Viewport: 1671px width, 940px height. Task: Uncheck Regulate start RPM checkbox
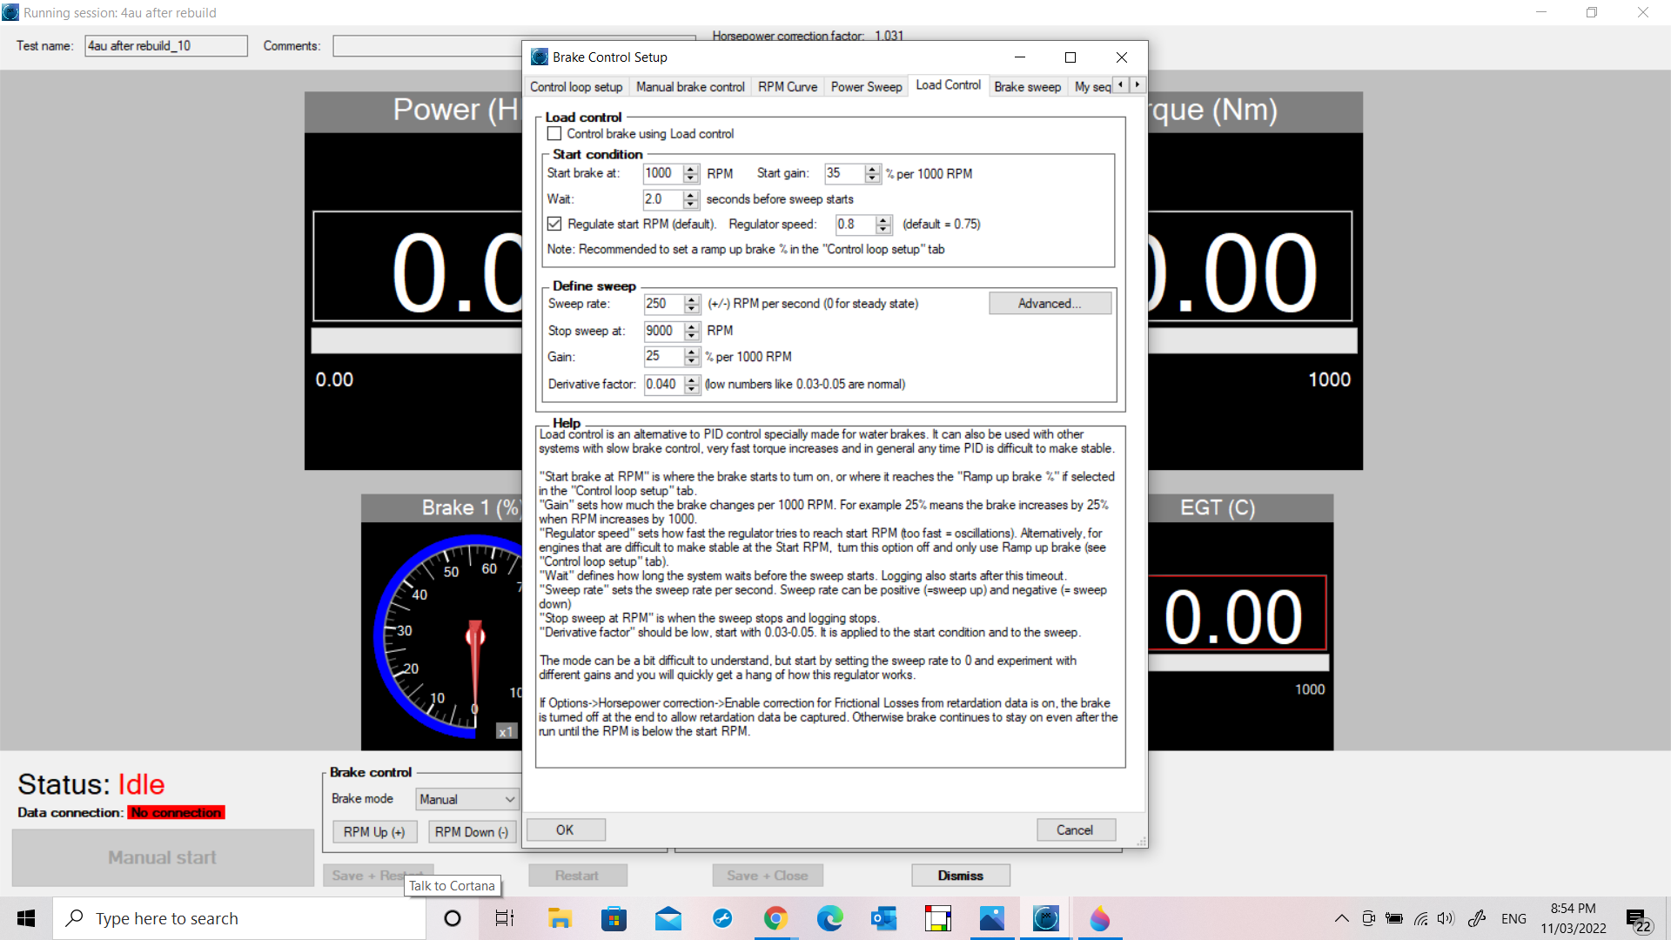tap(554, 224)
